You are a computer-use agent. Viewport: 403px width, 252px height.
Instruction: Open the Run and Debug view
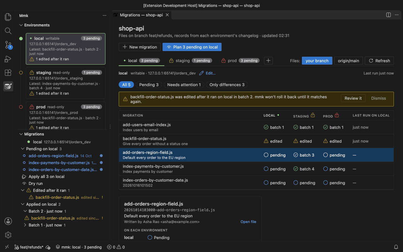click(8, 59)
